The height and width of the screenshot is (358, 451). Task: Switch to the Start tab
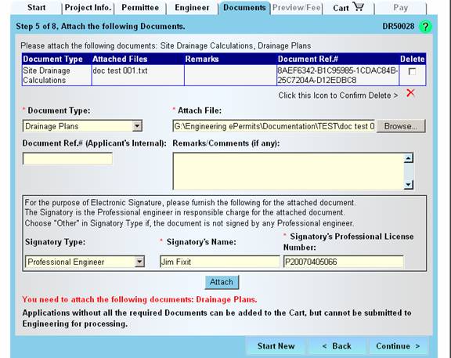(x=37, y=8)
